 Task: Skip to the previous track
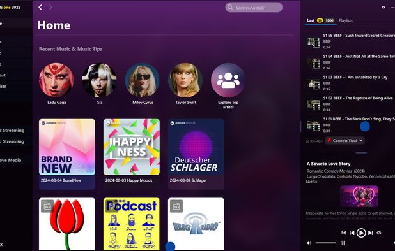352,233
